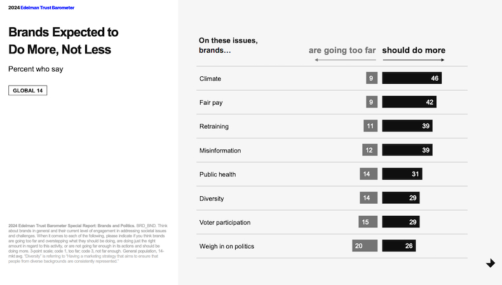502x285 pixels.
Task: Click the next slide arrow icon
Action: pos(491,263)
